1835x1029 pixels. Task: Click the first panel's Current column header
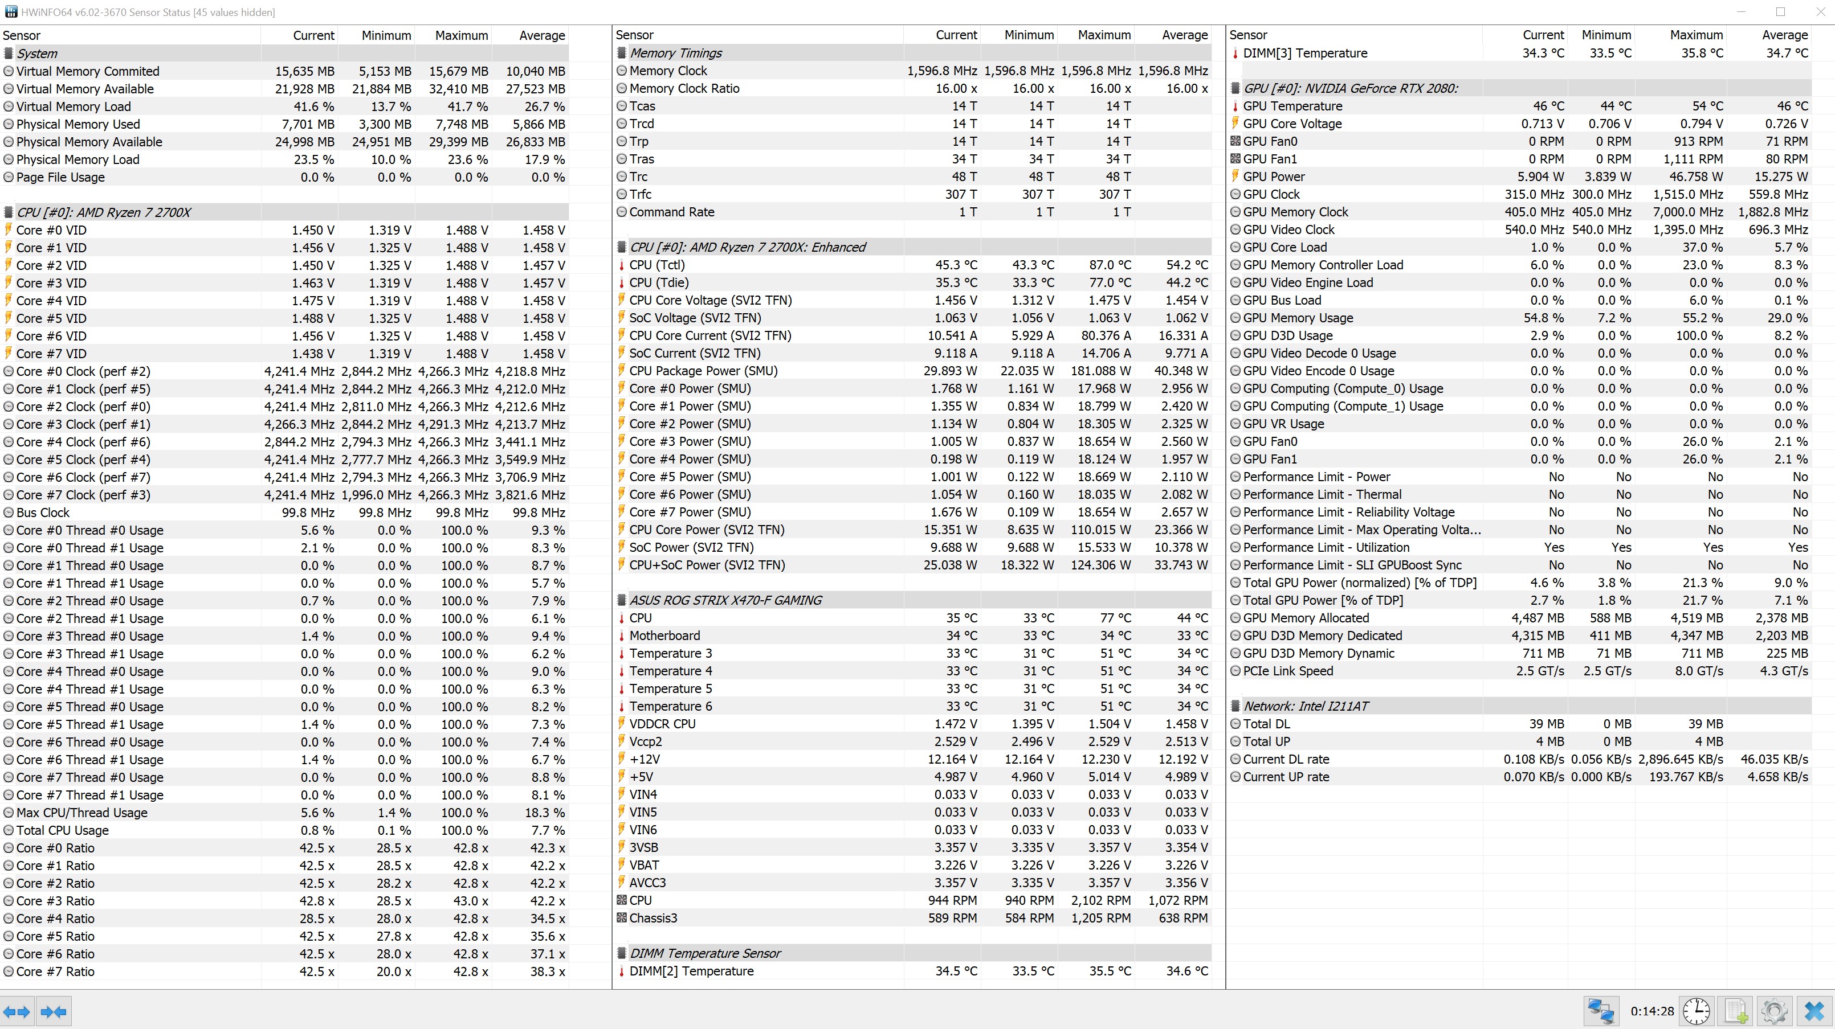click(x=313, y=35)
